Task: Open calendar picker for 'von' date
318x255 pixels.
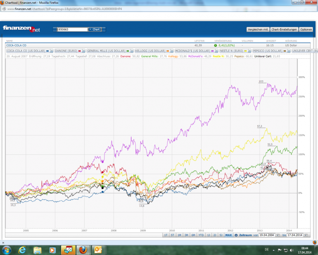Action: [x=278, y=235]
